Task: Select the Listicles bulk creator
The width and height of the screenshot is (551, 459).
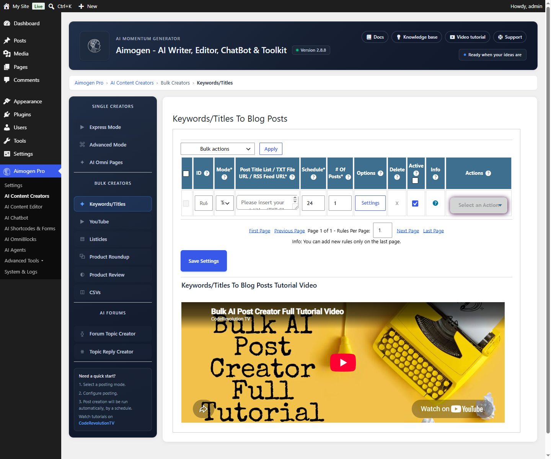Action: point(113,239)
